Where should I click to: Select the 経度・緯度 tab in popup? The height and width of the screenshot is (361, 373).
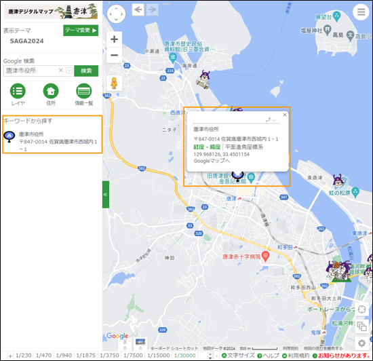[207, 147]
